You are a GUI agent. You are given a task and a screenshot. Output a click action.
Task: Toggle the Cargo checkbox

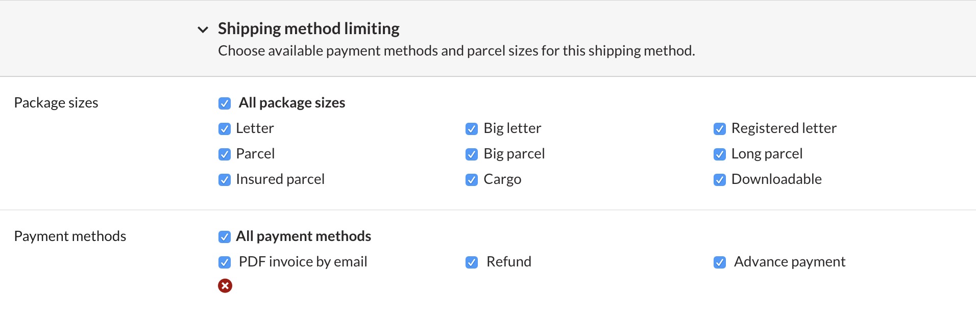click(x=472, y=180)
